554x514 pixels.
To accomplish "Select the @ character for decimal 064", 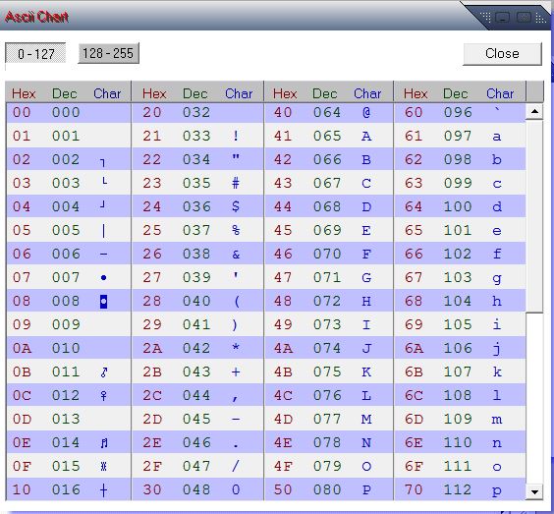I will [x=366, y=113].
